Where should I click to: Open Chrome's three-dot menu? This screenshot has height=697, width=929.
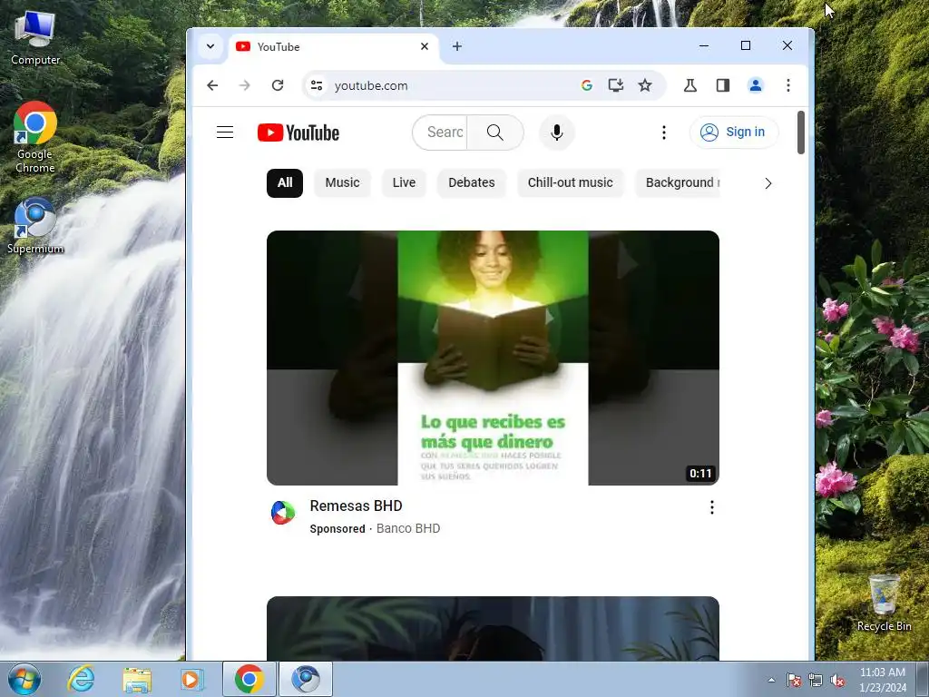[x=788, y=85]
